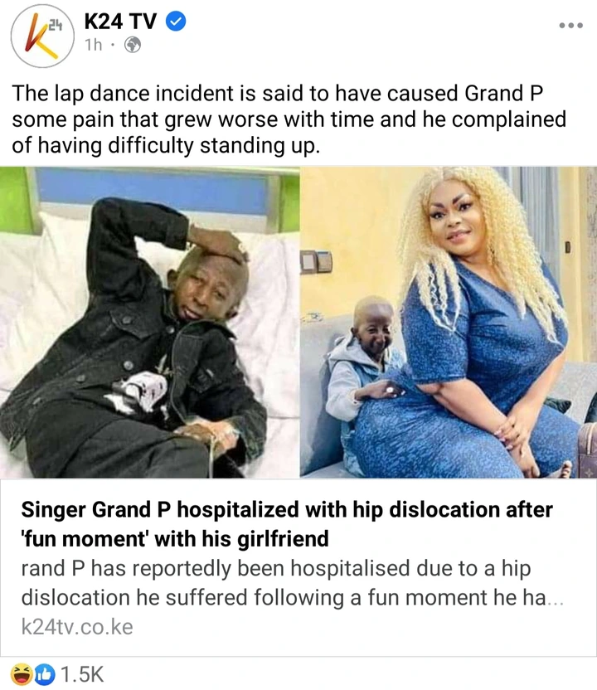View the 1.5K reactions count
Screen dimensions: 597x690
[x=82, y=674]
